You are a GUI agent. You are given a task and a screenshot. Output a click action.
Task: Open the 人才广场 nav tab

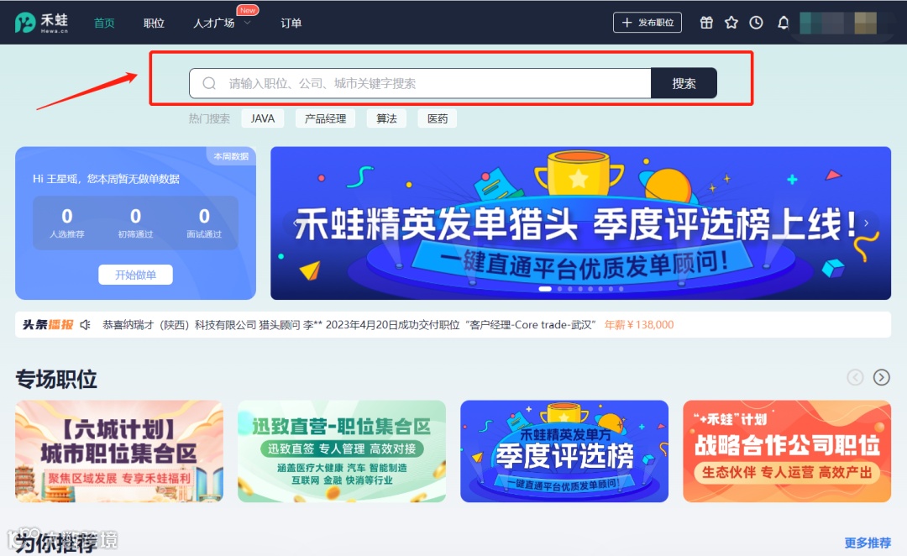pyautogui.click(x=213, y=24)
